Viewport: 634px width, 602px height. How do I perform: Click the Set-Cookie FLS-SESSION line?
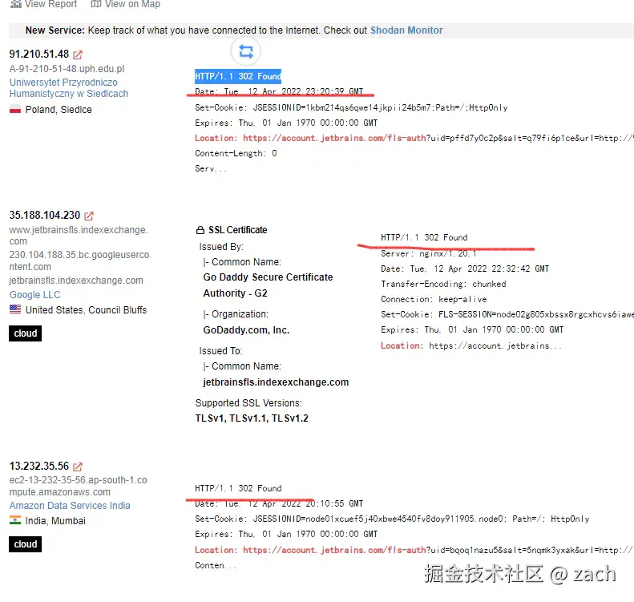click(507, 314)
